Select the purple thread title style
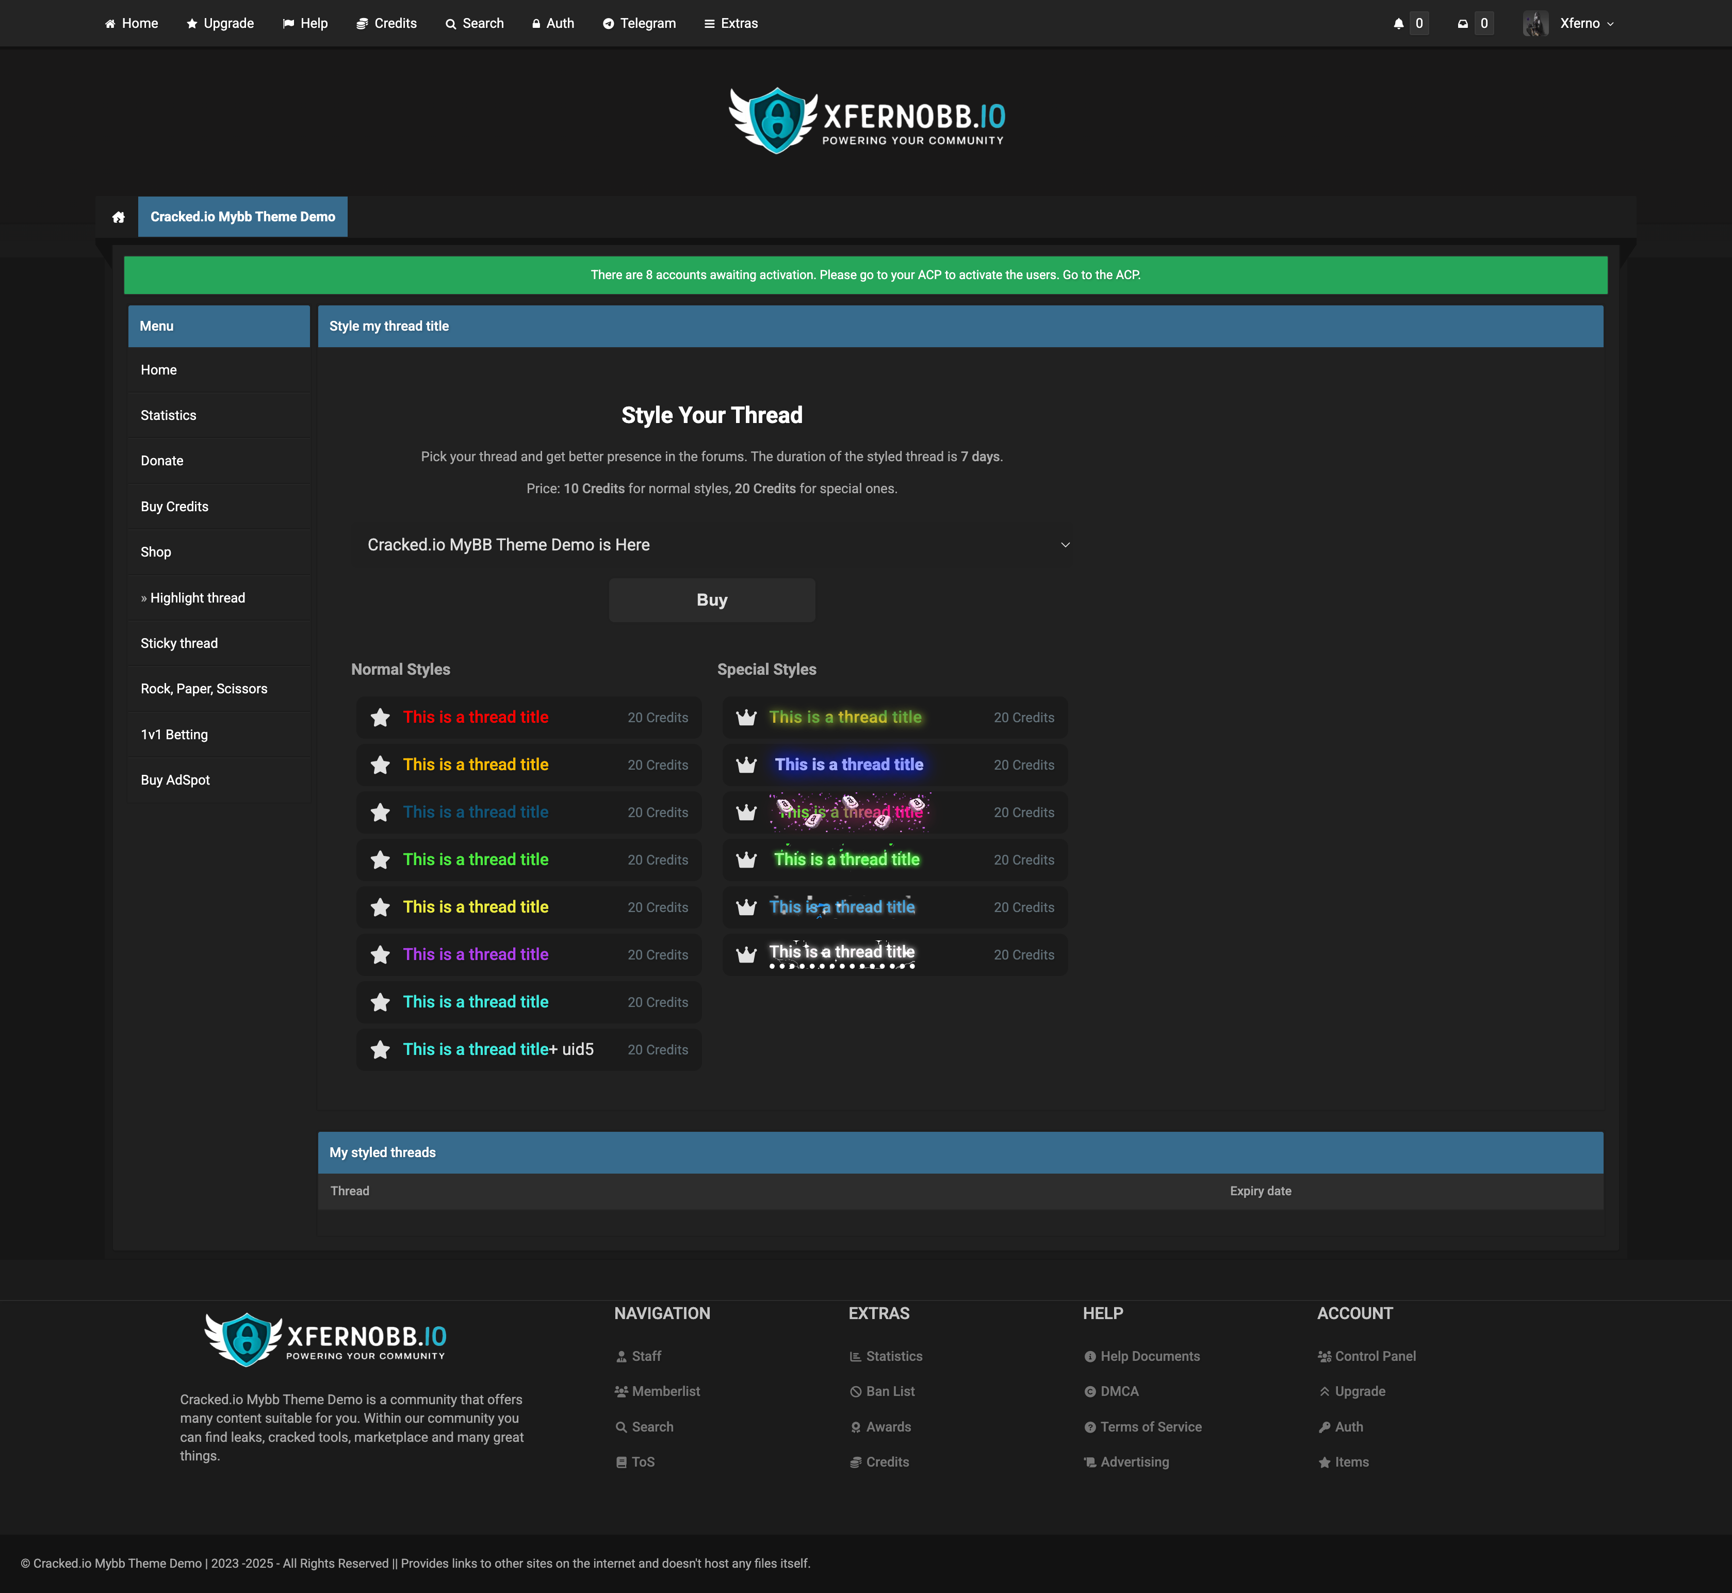The width and height of the screenshot is (1732, 1593). pyautogui.click(x=476, y=954)
